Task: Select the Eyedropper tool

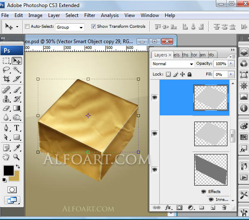Action: click(x=17, y=148)
